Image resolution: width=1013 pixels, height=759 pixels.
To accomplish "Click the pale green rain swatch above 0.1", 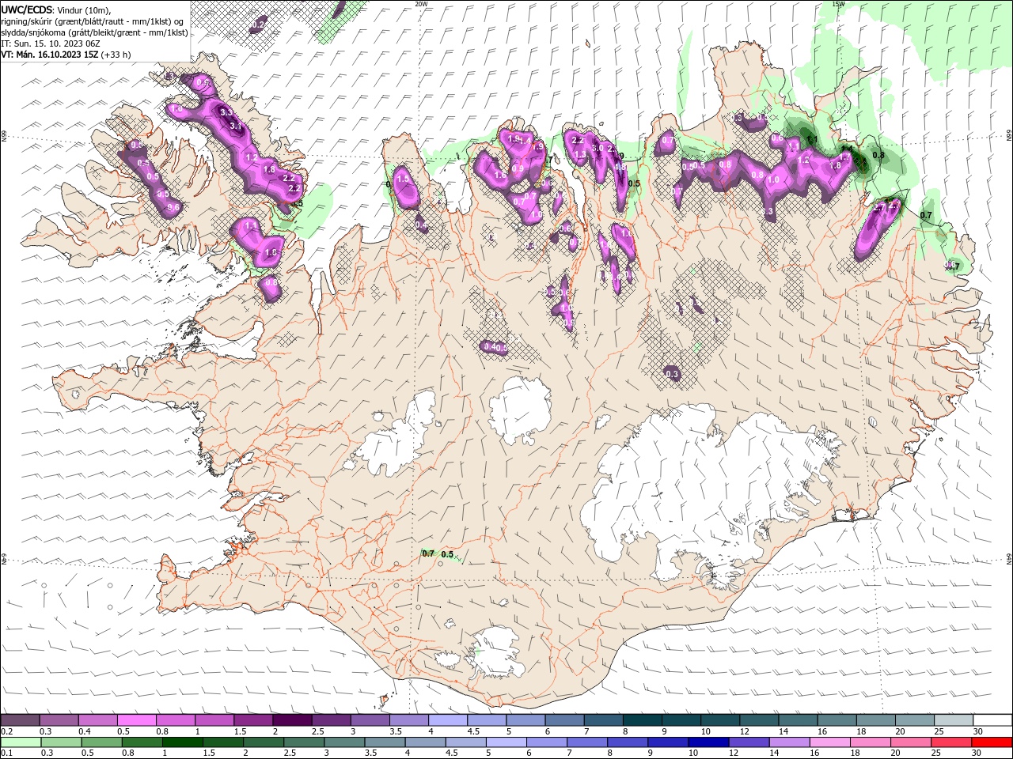I will point(21,742).
